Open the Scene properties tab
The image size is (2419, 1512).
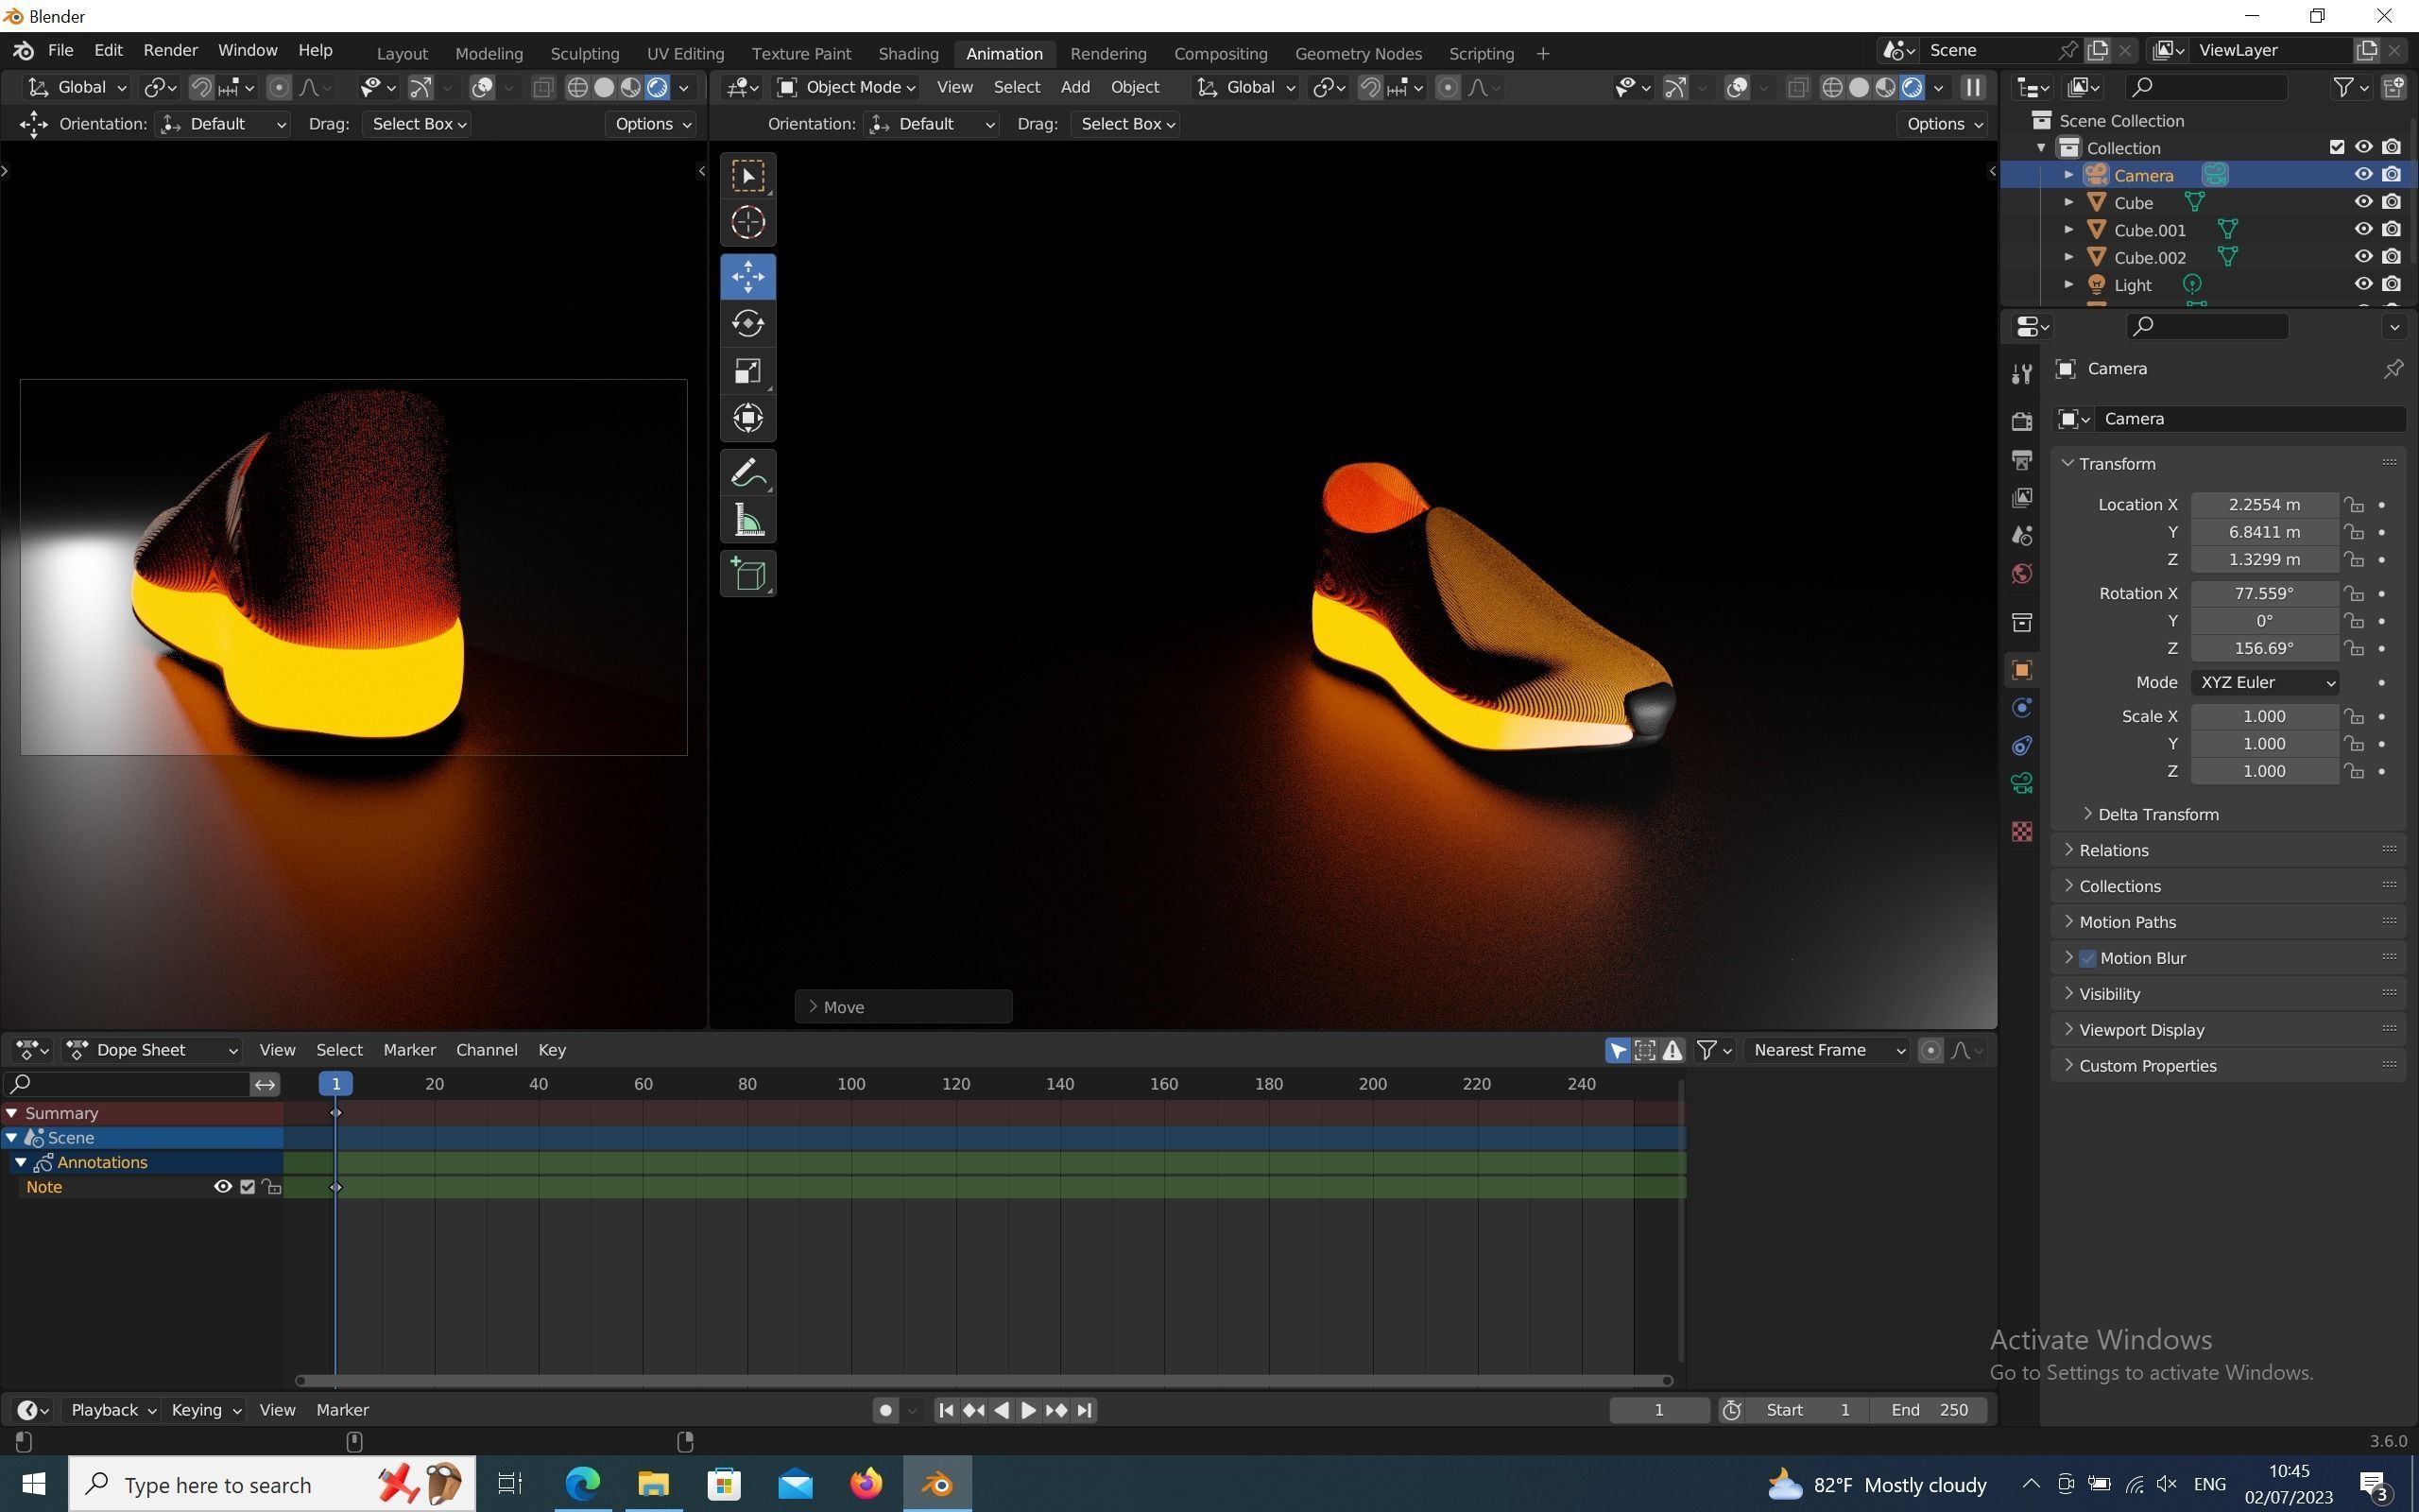tap(2021, 535)
